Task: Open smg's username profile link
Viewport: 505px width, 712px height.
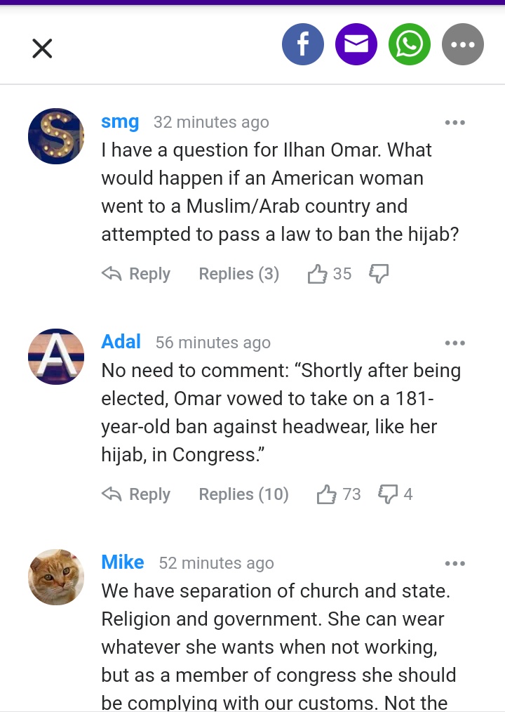Action: click(120, 121)
